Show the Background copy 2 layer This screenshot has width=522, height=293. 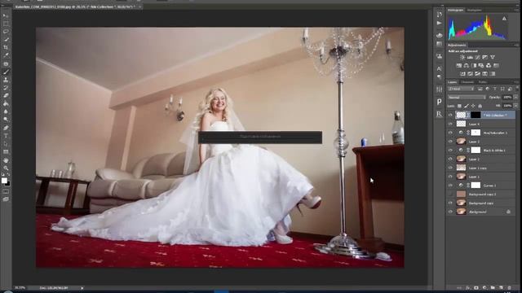tap(450, 194)
